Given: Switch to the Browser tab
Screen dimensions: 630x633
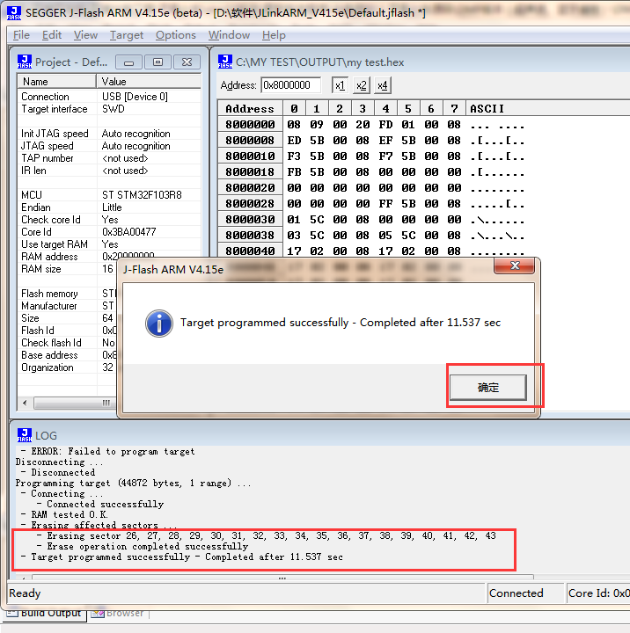Looking at the screenshot, I should pos(118,614).
